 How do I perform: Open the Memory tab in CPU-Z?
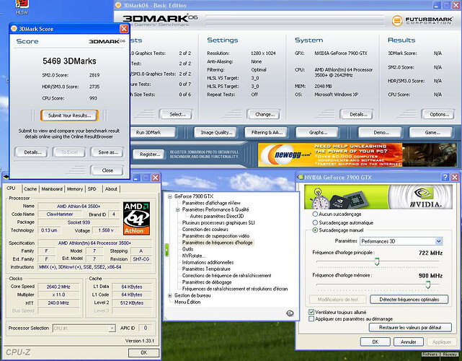[x=75, y=188]
